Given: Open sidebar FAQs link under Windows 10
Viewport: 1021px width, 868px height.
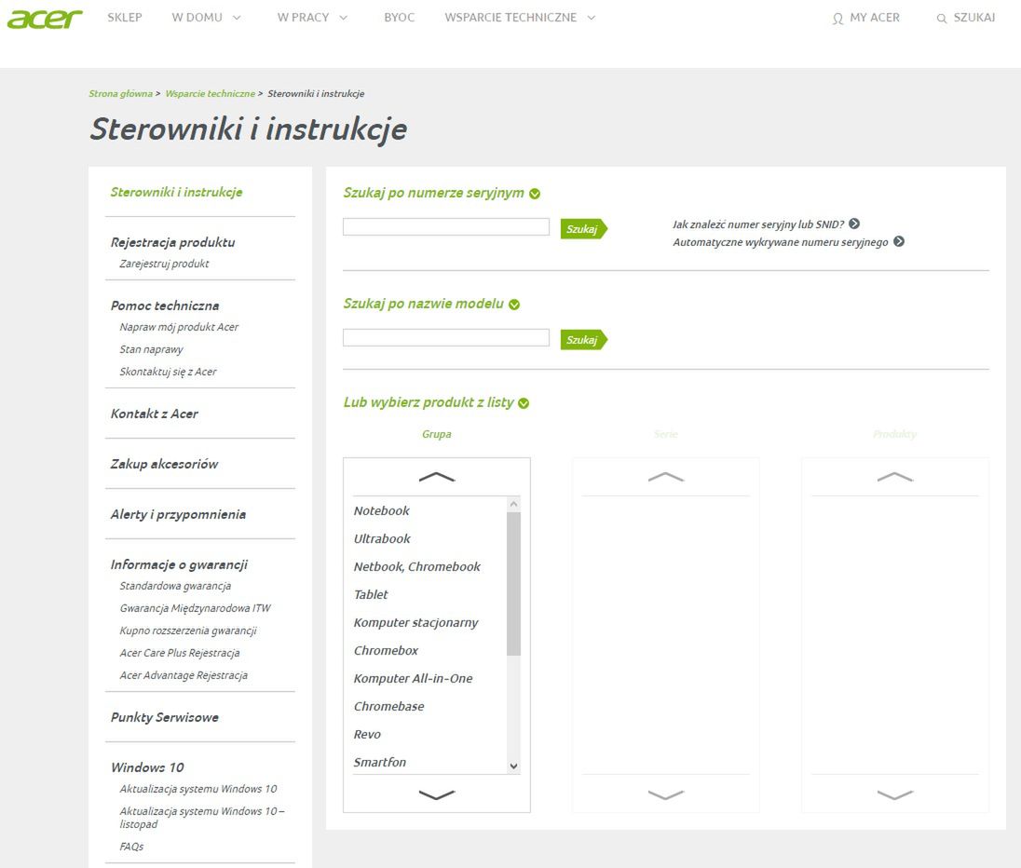Looking at the screenshot, I should point(131,847).
